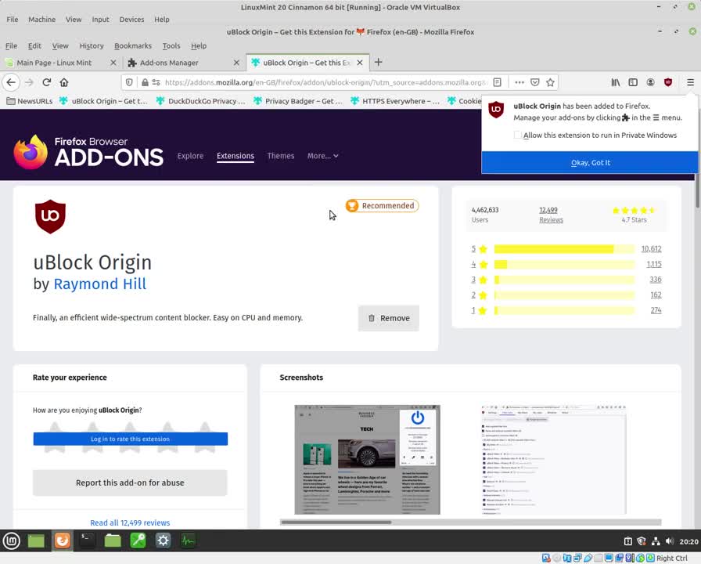Click Okay, Got It button
The image size is (701, 564).
(590, 162)
